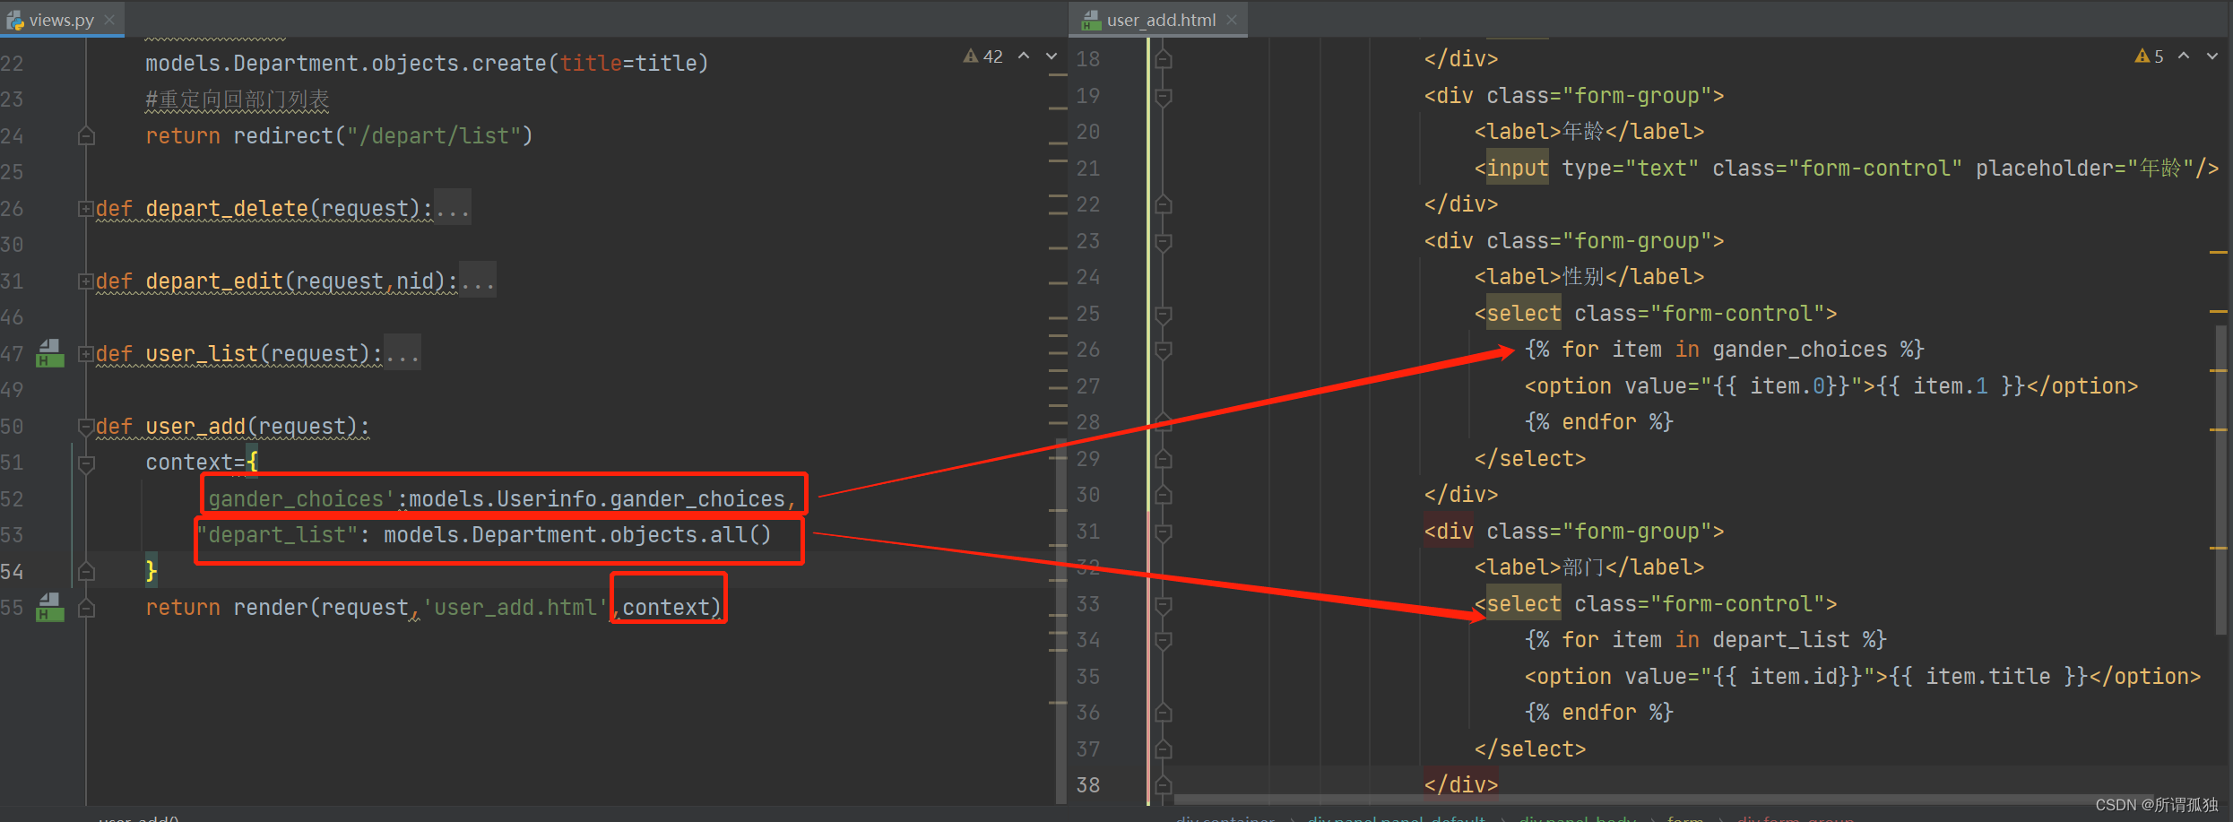Click the warning stripe mark beside HTML line 23
Screen dimensions: 2233x822
pos(2219,253)
